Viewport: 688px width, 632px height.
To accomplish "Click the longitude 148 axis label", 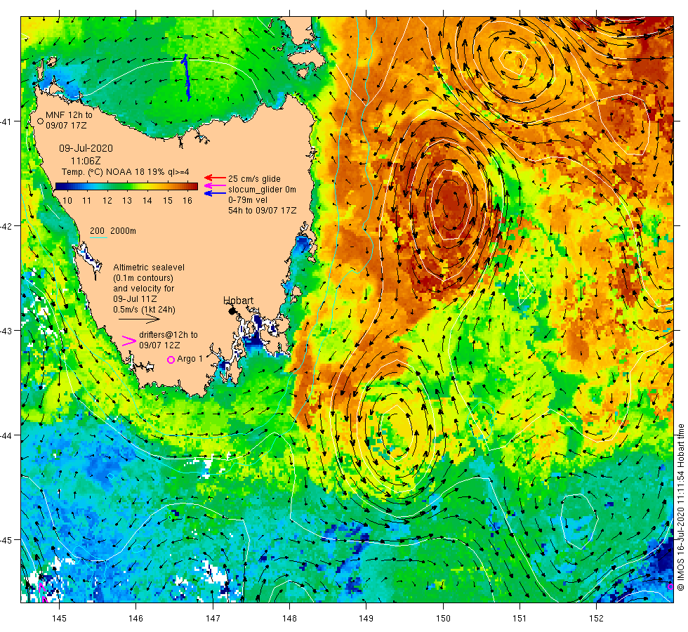I will 289,619.
